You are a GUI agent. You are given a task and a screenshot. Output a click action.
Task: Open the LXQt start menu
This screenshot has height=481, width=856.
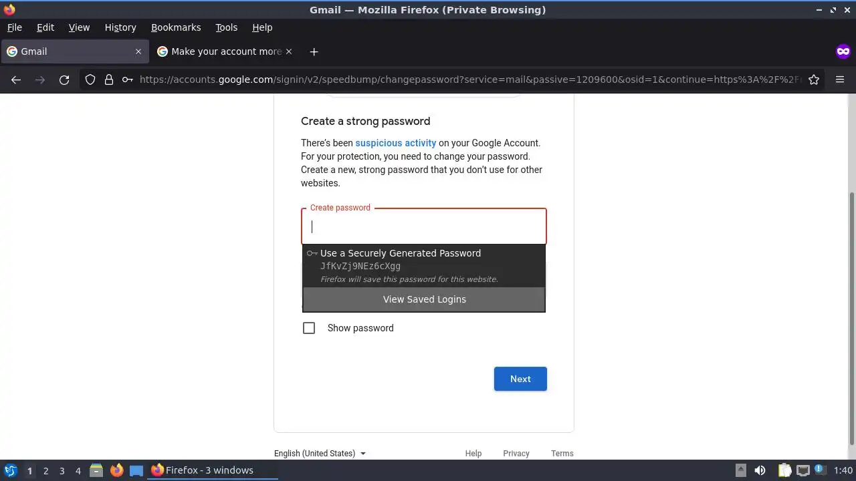pyautogui.click(x=10, y=470)
